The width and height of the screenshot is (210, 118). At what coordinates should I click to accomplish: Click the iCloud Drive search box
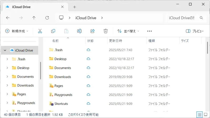coord(182,18)
